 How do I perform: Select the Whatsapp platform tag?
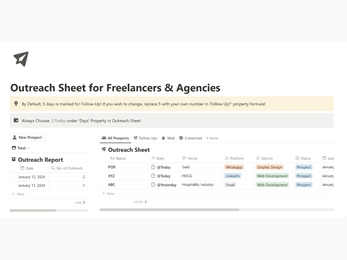click(234, 167)
